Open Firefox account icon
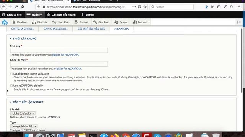 point(231,7)
